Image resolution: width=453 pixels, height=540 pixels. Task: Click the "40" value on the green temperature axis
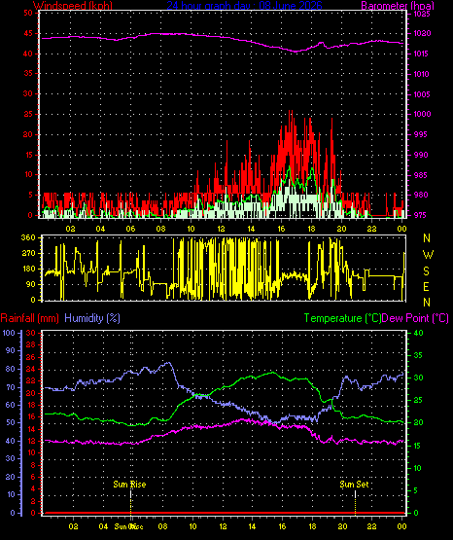[x=418, y=333]
